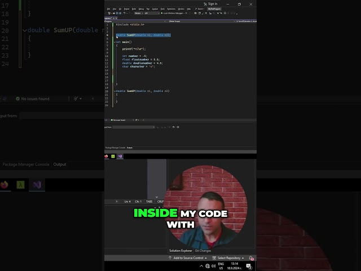Click the large Firefox taskbar icon at left
This screenshot has height=271, width=361.
pyautogui.click(x=4, y=185)
